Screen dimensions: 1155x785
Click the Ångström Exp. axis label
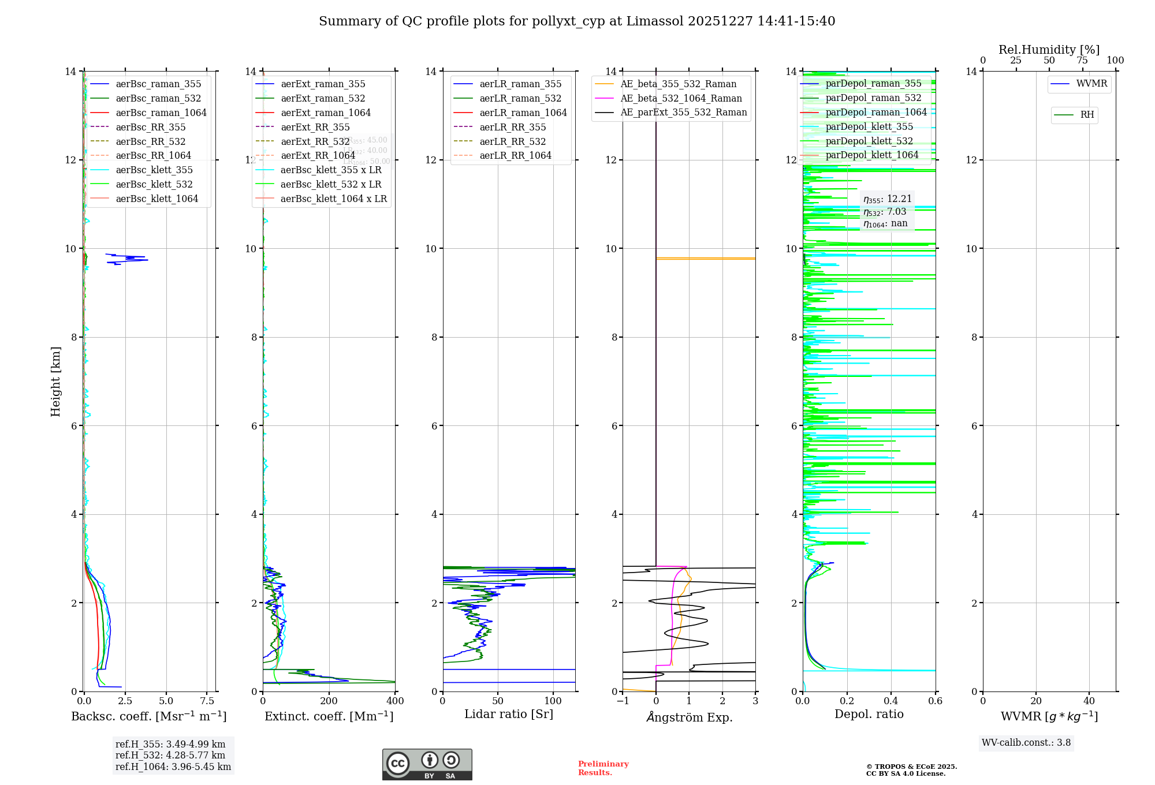coord(689,717)
